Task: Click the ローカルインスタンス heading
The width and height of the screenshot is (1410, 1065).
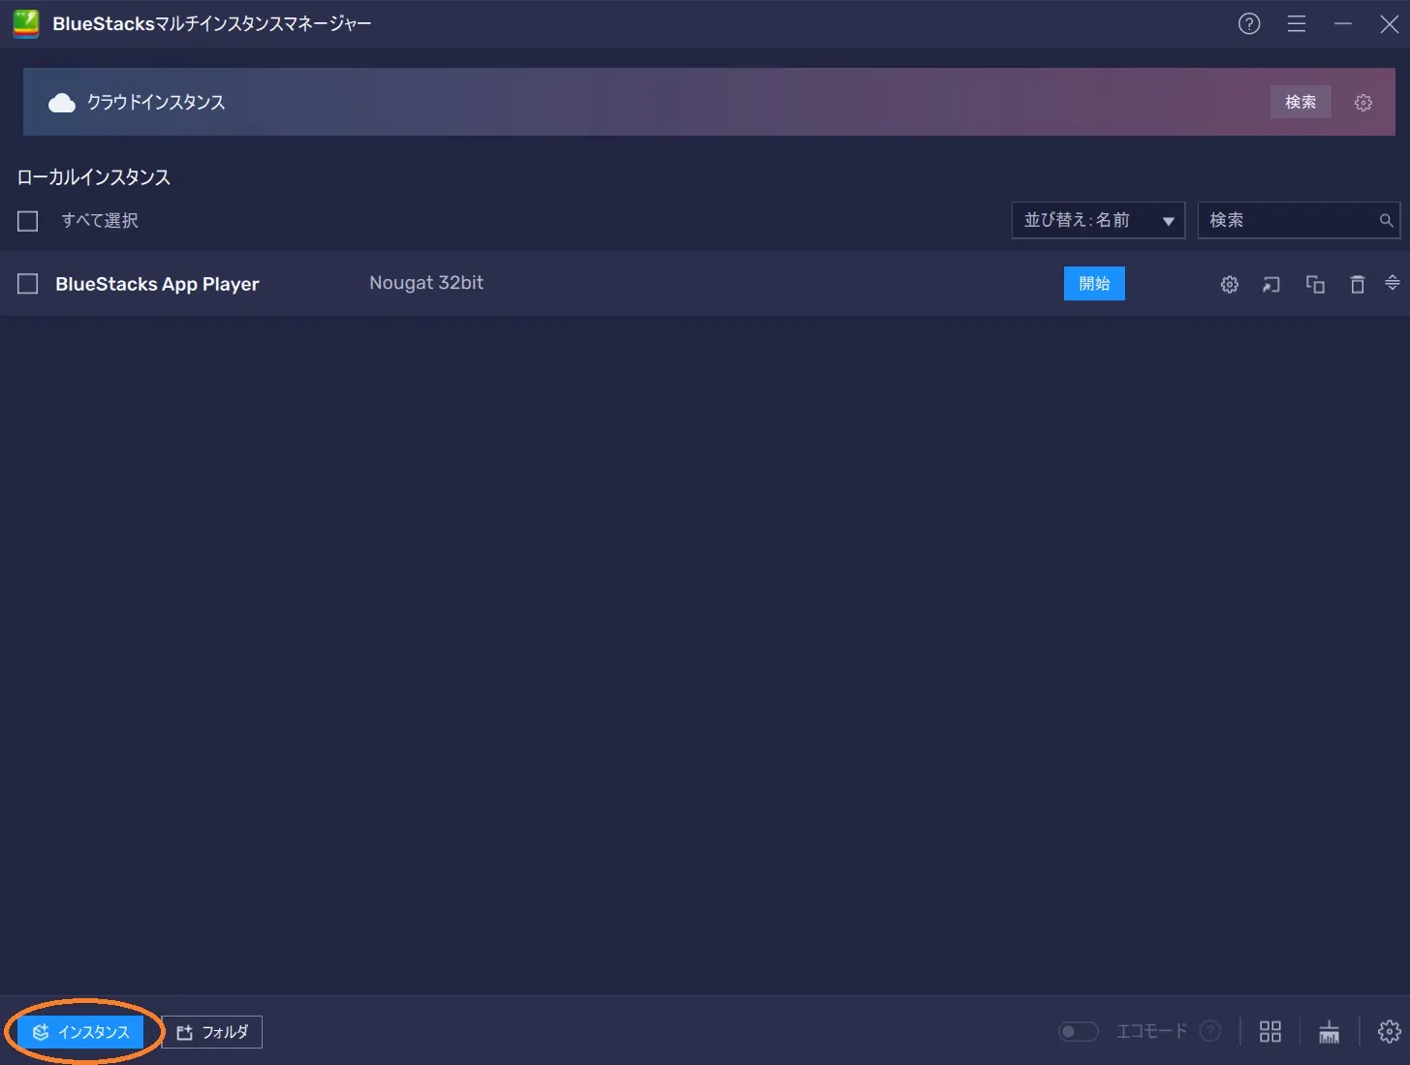Action: (94, 177)
